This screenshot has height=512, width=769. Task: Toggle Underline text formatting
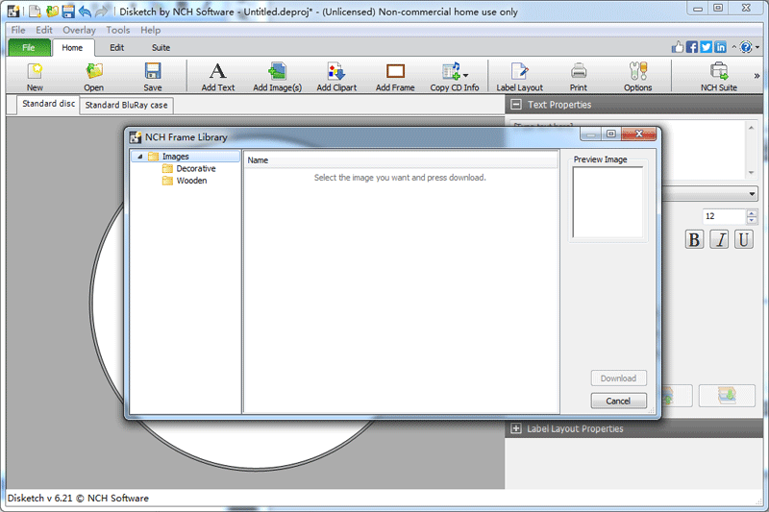[743, 239]
